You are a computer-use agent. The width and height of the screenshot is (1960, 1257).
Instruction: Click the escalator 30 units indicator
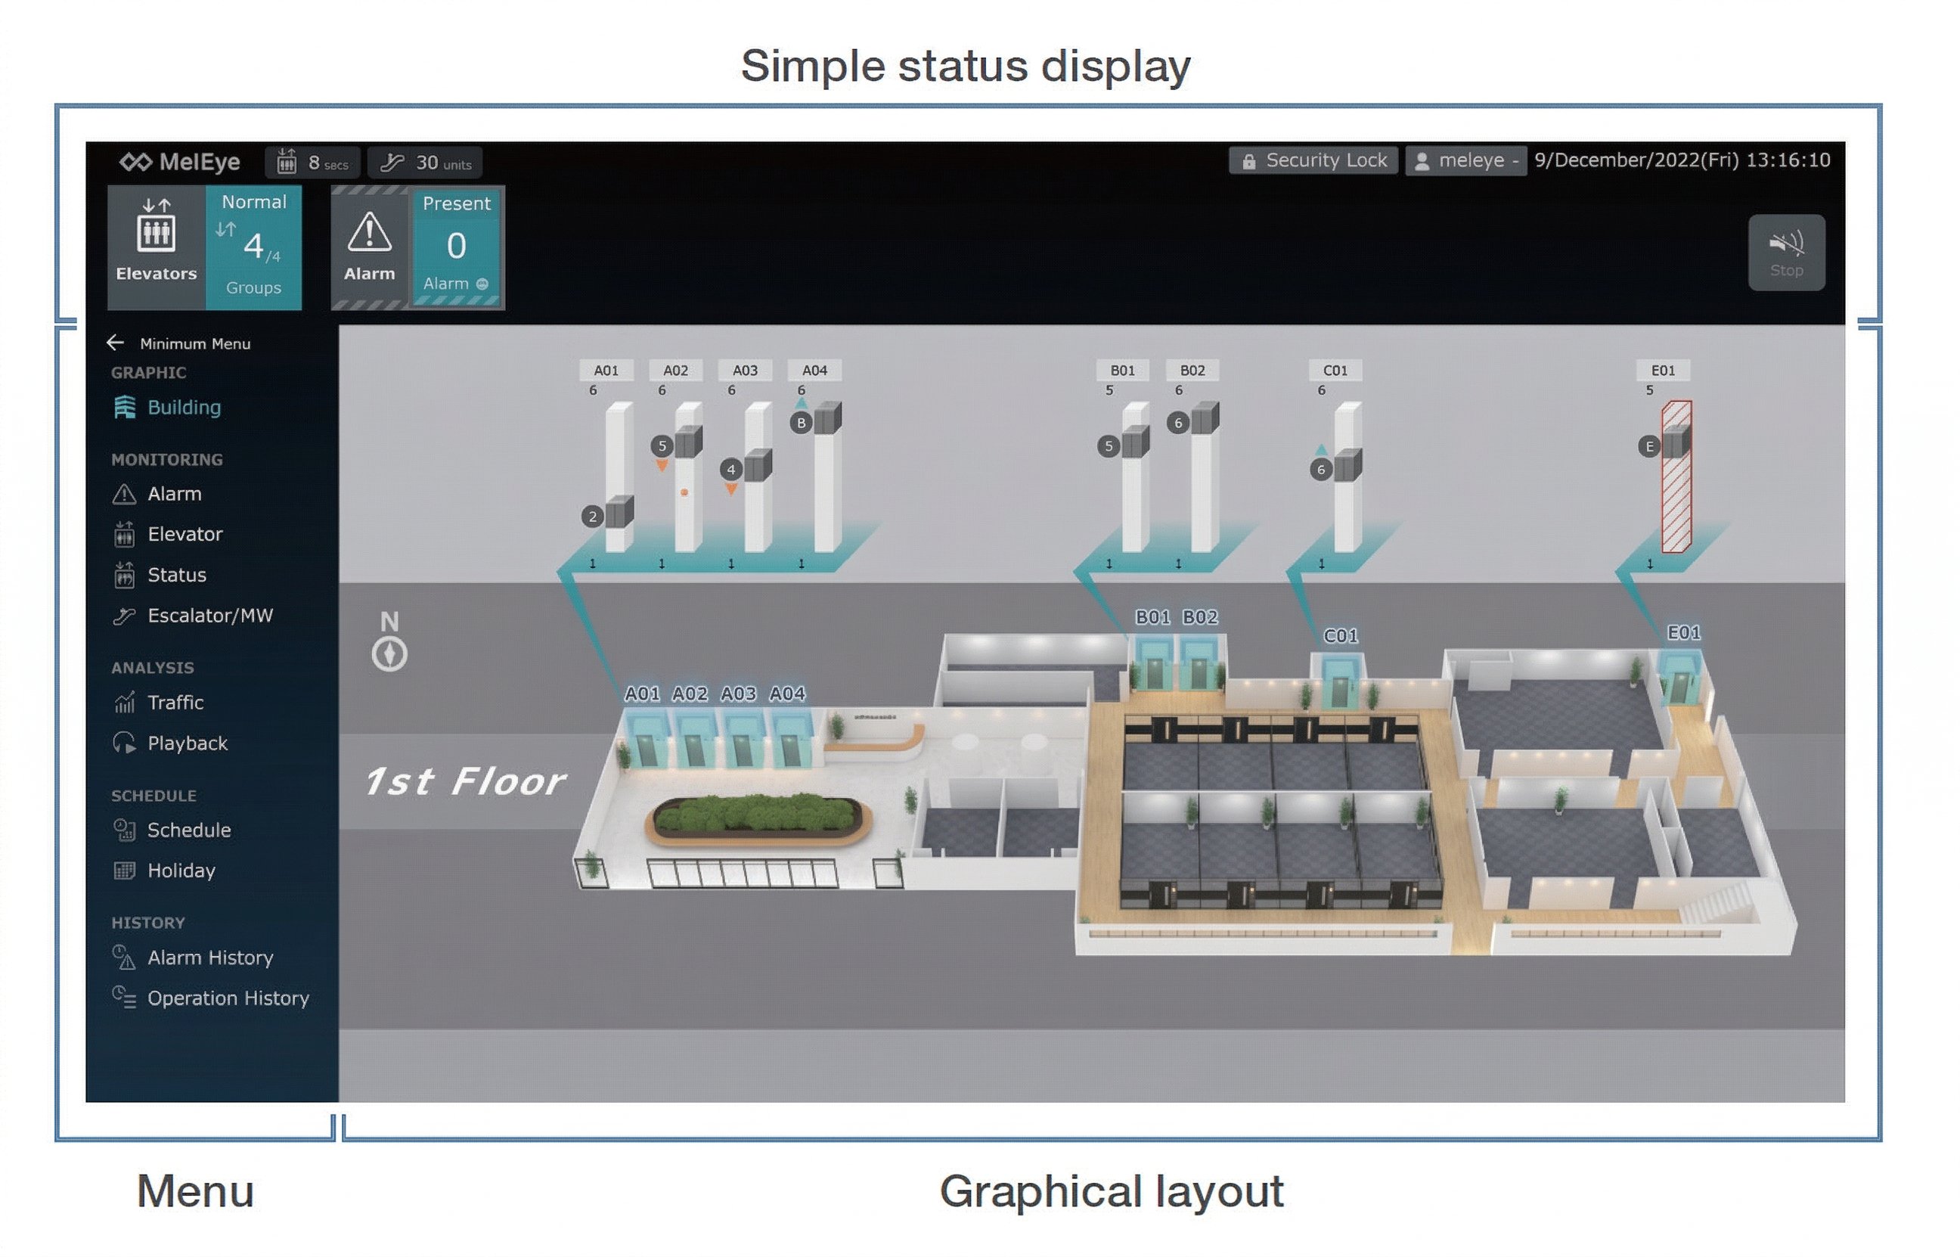[426, 163]
